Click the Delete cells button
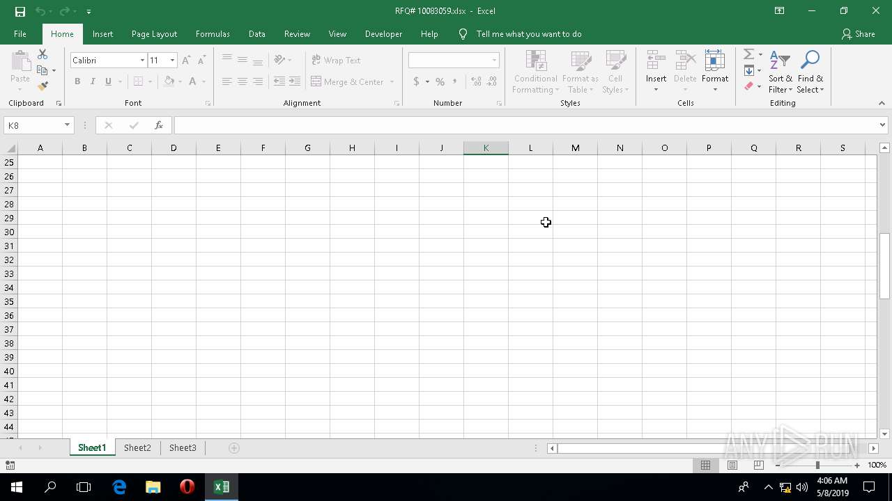 coord(685,72)
